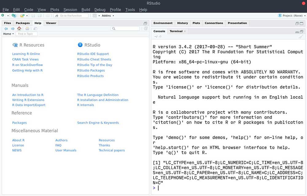Image resolution: width=307 pixels, height=196 pixels.
Task: Open An Introduction to R manual link
Action: [28, 95]
